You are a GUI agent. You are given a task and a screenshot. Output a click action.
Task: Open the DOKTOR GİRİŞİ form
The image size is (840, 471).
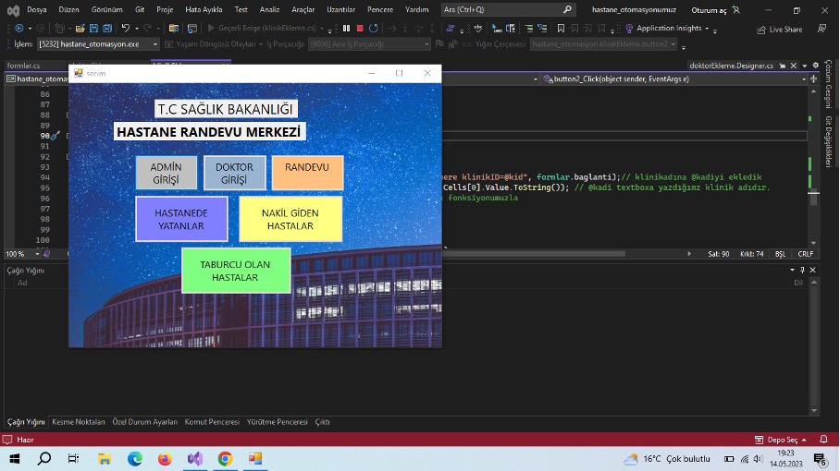[234, 173]
